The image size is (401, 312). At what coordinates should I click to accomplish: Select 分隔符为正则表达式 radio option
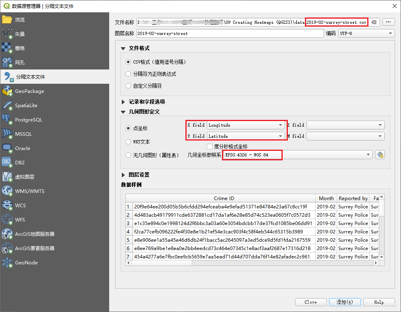(x=128, y=74)
